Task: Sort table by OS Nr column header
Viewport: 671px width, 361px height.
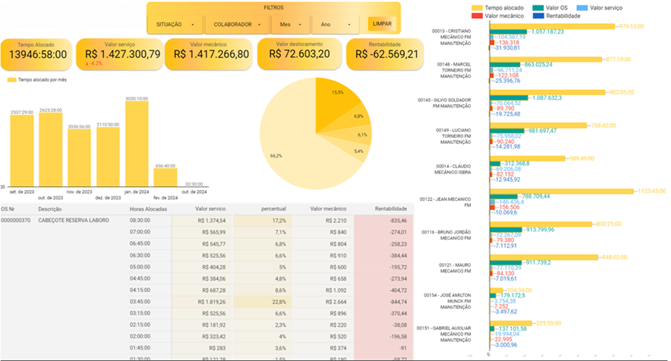Action: (x=8, y=209)
